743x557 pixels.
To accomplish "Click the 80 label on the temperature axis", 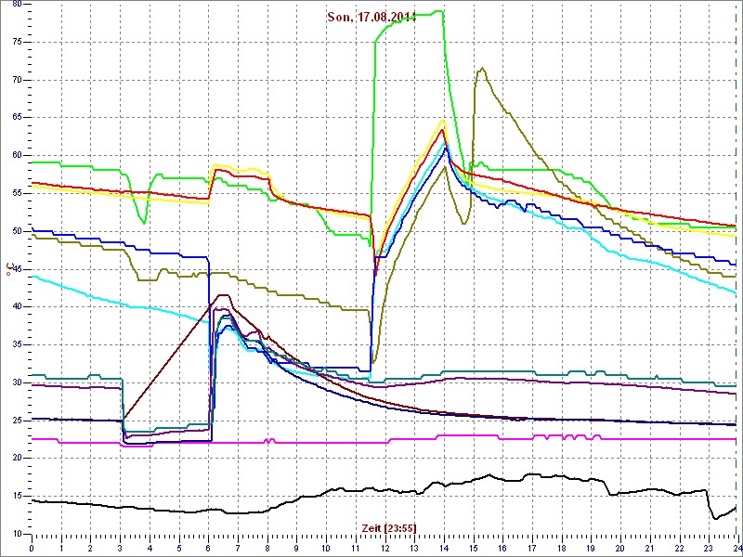I will (x=16, y=6).
